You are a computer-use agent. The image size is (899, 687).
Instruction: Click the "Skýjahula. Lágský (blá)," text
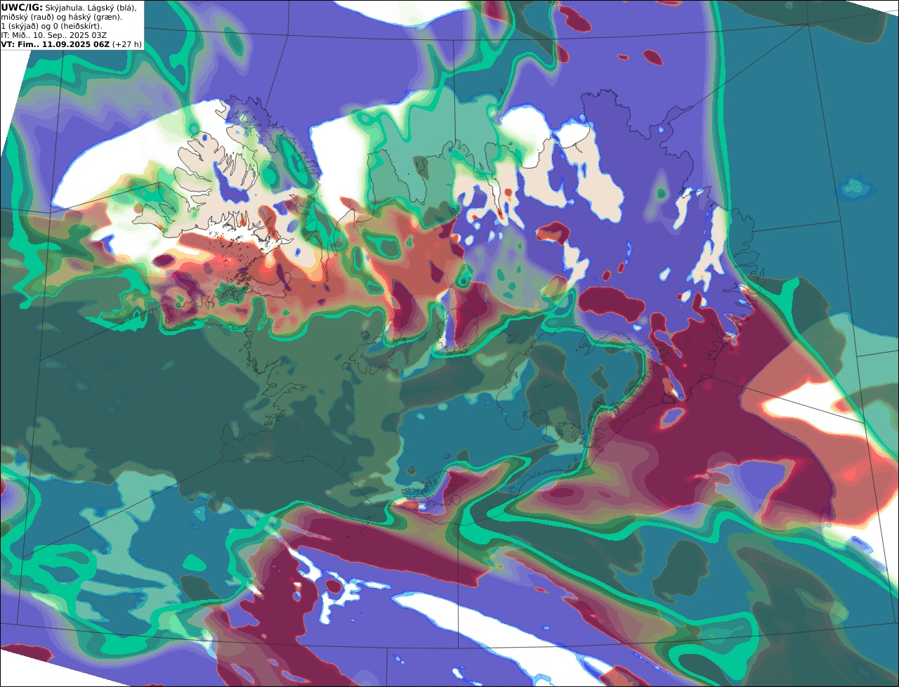(91, 8)
